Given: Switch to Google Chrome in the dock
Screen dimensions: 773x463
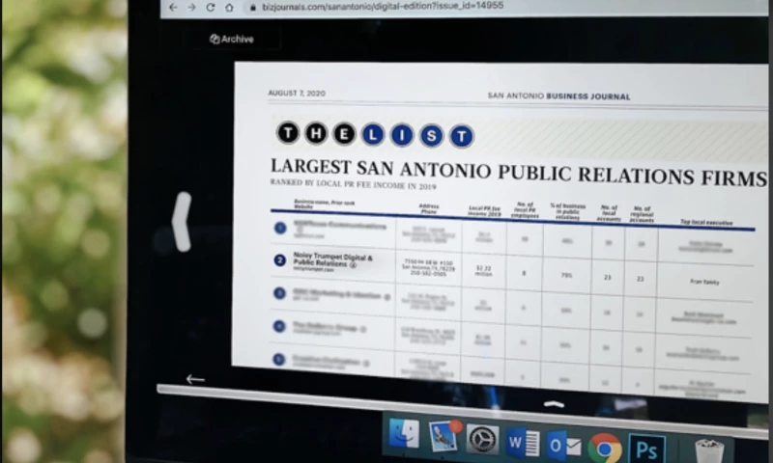Looking at the screenshot, I should click(605, 447).
